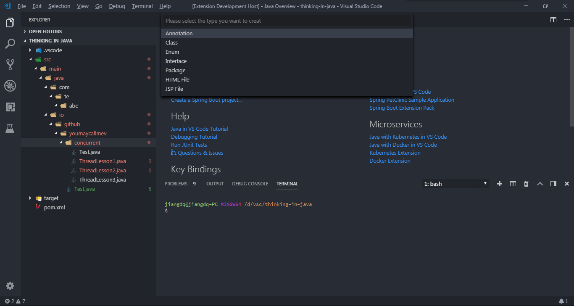Choose HTML File from the type list
This screenshot has width=574, height=306.
click(x=287, y=79)
